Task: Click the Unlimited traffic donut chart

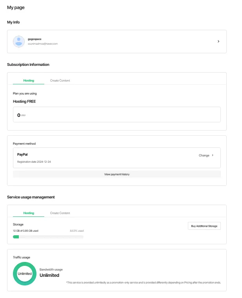Action: [x=24, y=274]
